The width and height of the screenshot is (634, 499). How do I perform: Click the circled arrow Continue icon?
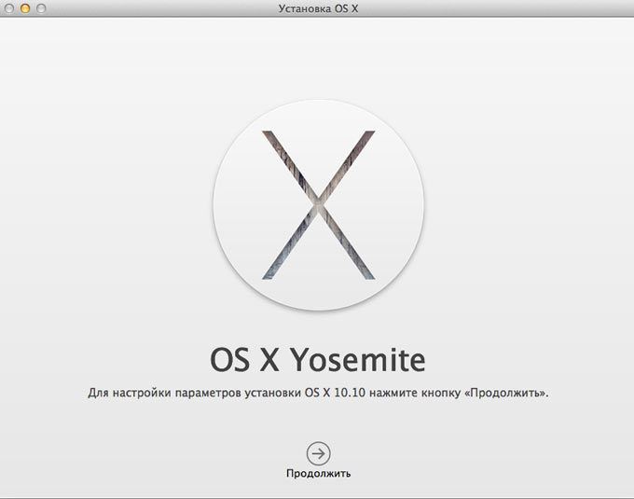(318, 453)
